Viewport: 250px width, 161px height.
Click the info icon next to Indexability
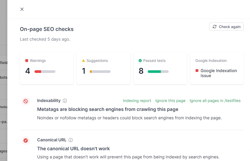(x=65, y=101)
